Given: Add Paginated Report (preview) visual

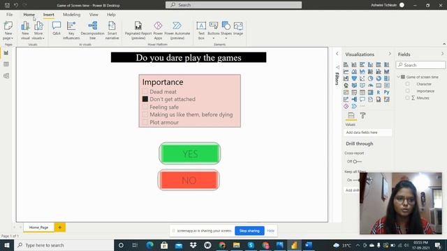Looking at the screenshot, I should click(138, 30).
